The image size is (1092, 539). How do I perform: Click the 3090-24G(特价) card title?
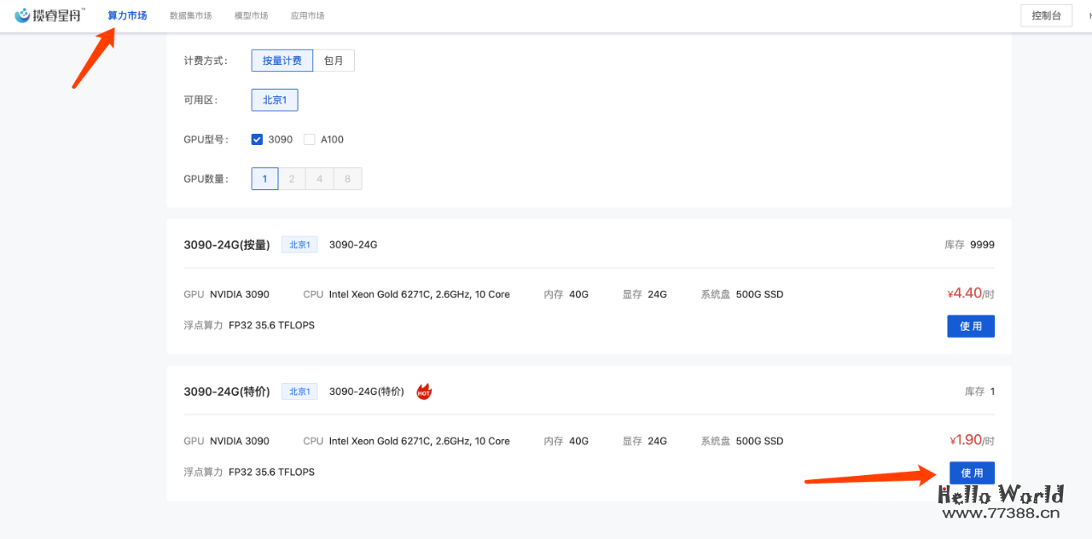point(226,391)
